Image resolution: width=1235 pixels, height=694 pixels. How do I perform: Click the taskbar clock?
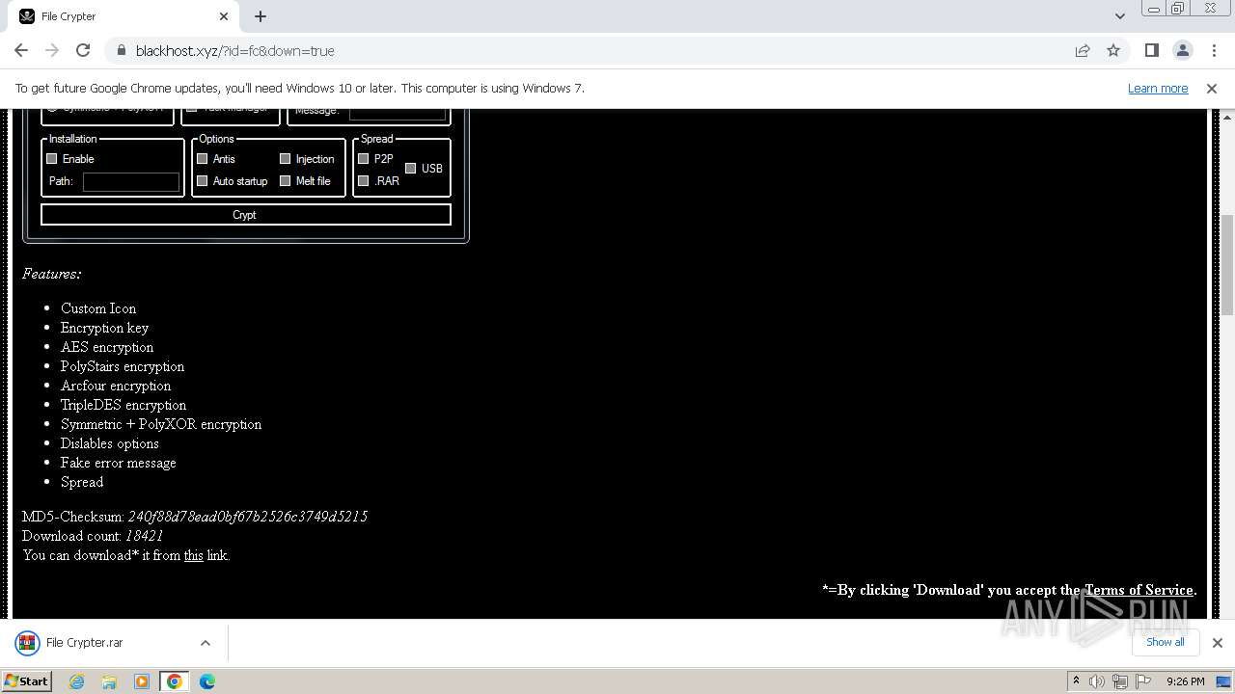pyautogui.click(x=1185, y=681)
